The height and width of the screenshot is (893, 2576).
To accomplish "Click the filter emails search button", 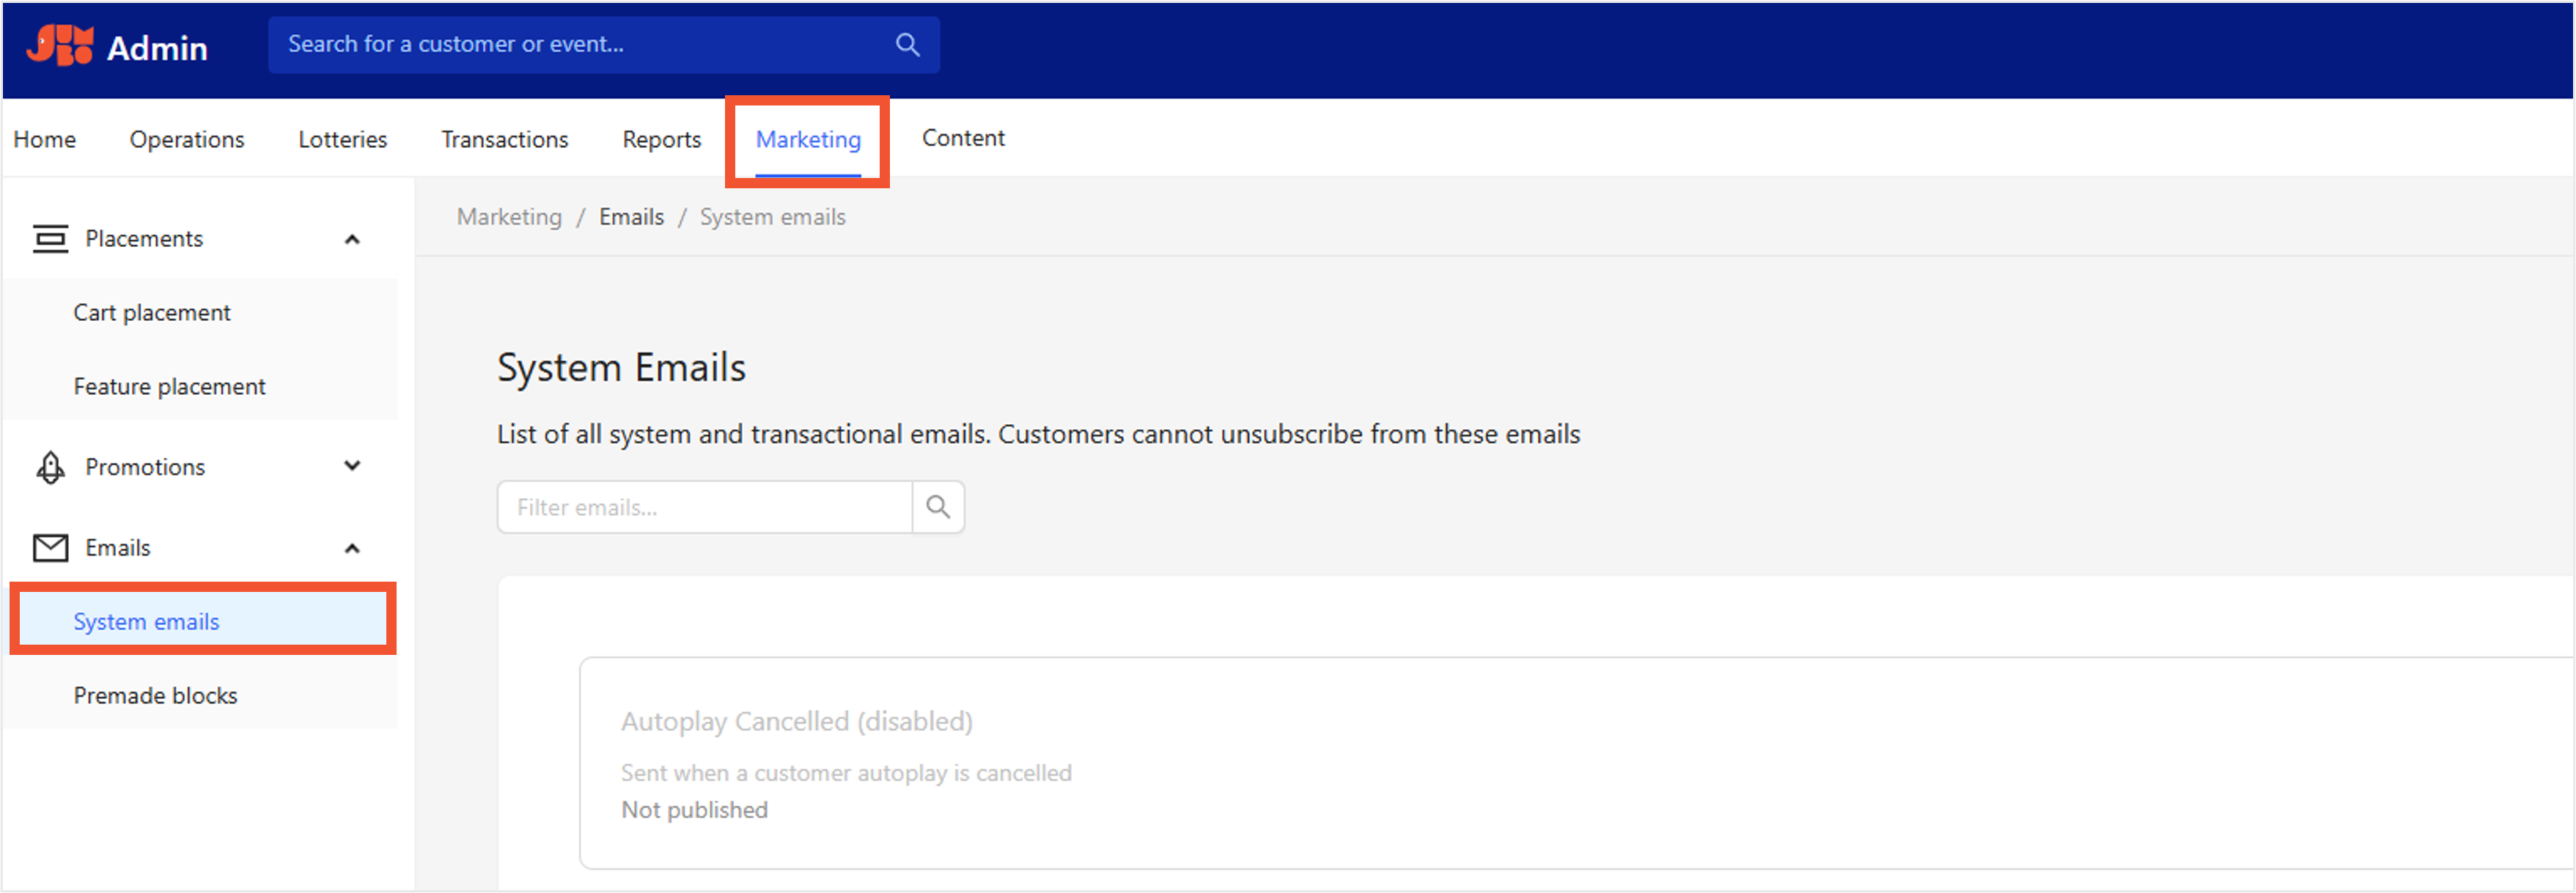I will tap(938, 508).
